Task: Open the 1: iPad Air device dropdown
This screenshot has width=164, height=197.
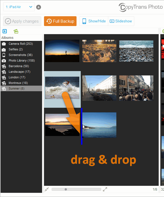Action: (19, 7)
